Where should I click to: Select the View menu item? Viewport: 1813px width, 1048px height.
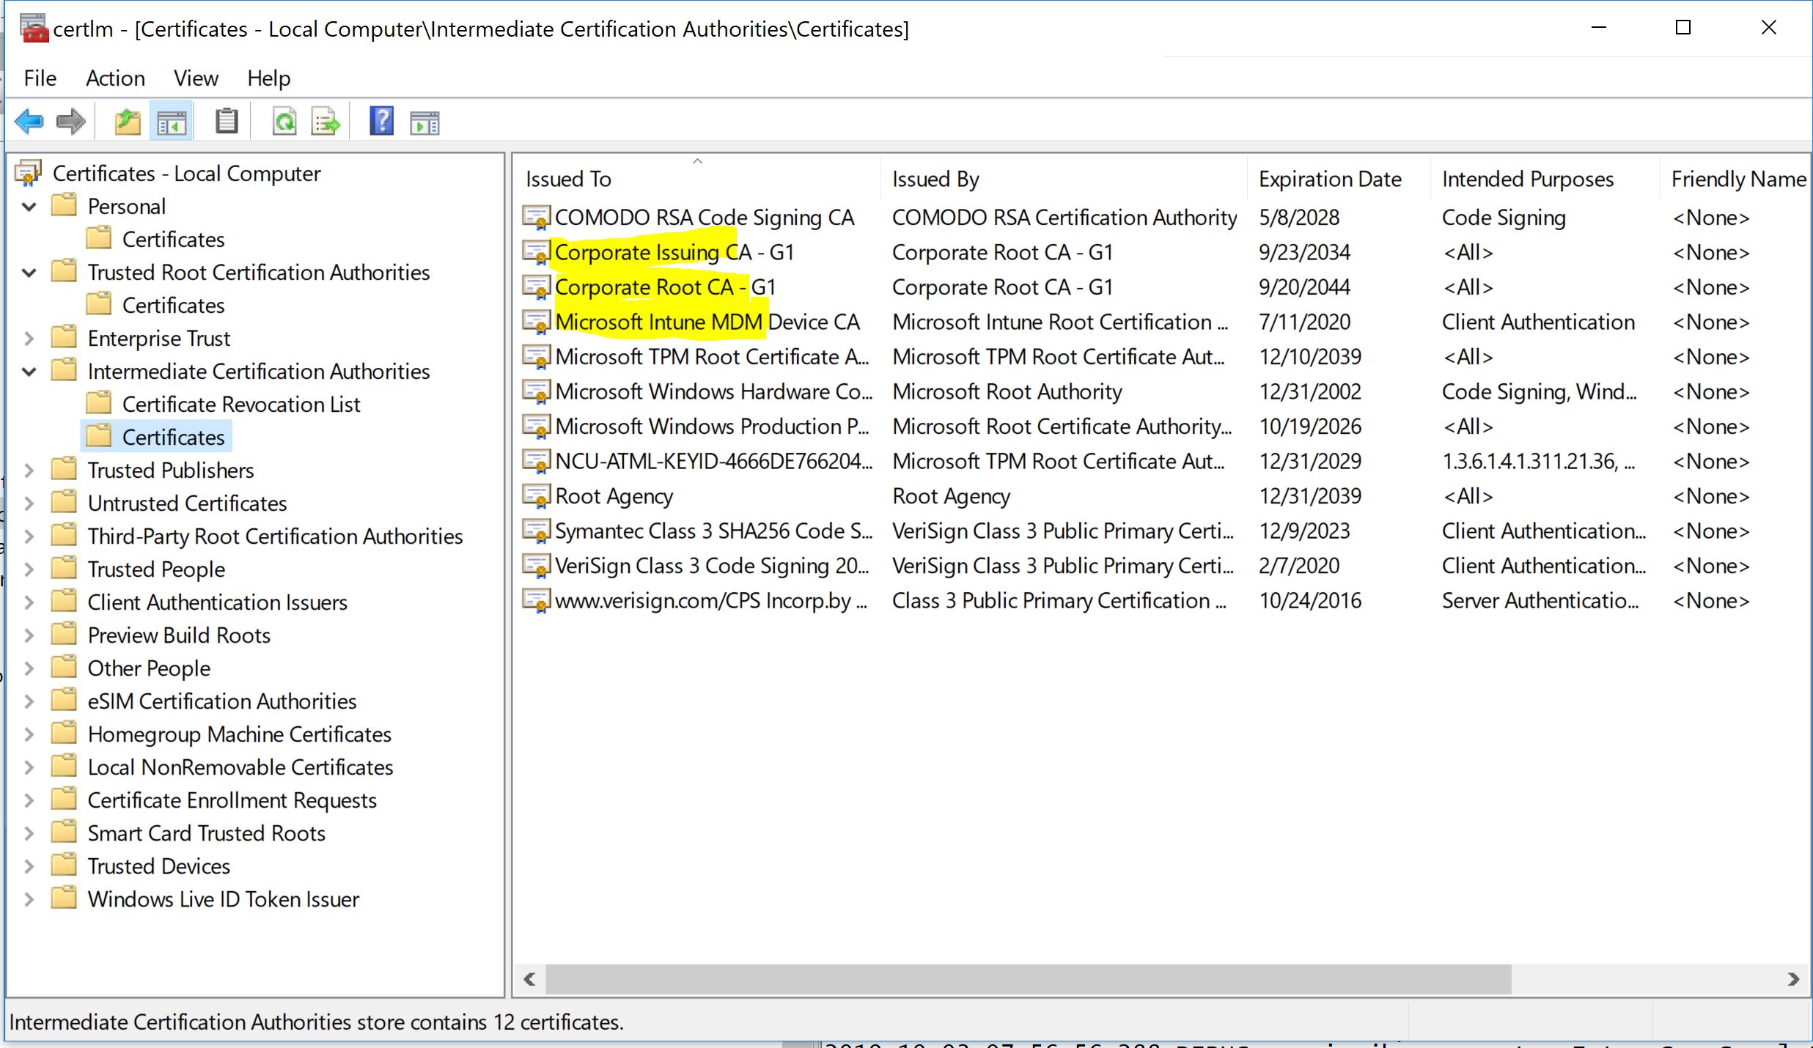tap(194, 78)
